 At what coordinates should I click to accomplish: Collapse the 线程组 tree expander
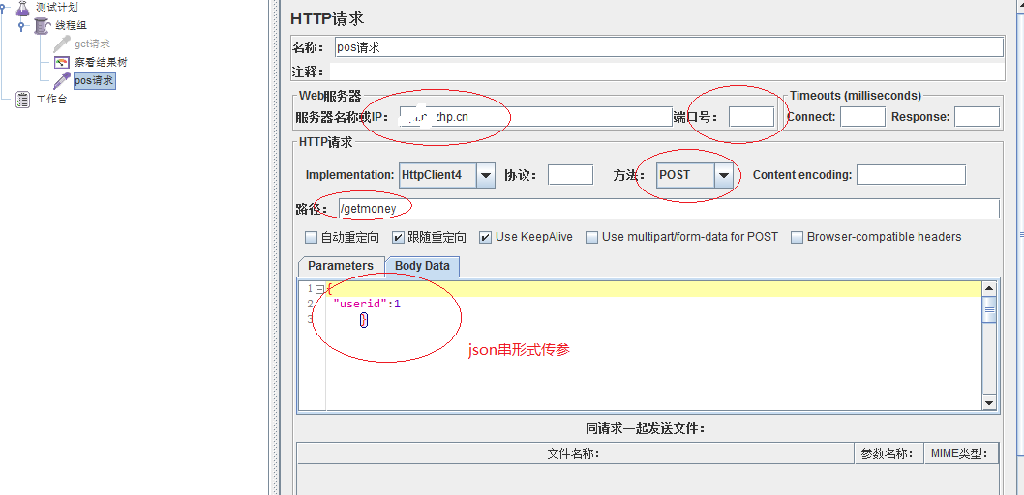(x=23, y=26)
